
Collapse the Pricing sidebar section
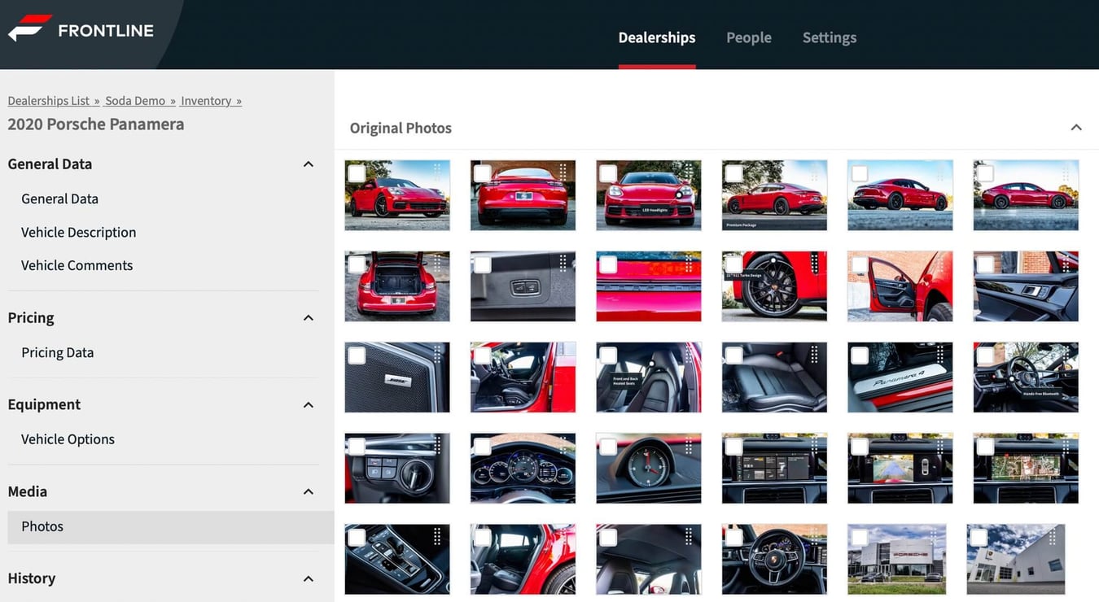tap(309, 318)
